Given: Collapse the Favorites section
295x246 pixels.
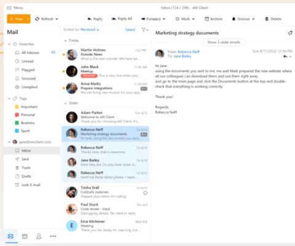Looking at the screenshot, I should 9,44.
